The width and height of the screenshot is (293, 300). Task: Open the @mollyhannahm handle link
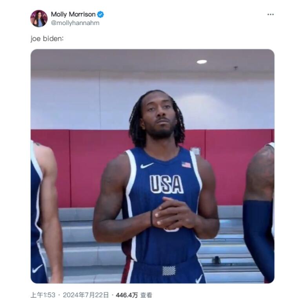pyautogui.click(x=75, y=23)
